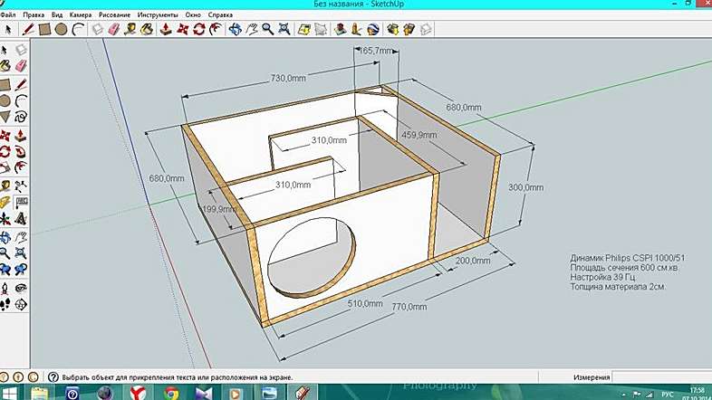Choose Offset tool in top toolbar
The height and width of the screenshot is (400, 712).
(216, 30)
